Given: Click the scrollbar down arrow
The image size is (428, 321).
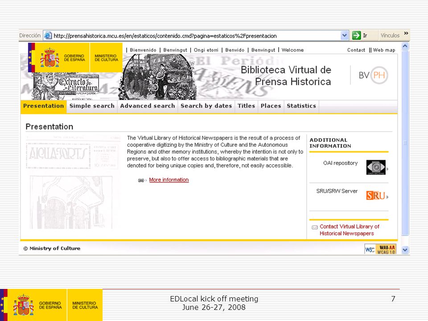Looking at the screenshot, I should (405, 250).
